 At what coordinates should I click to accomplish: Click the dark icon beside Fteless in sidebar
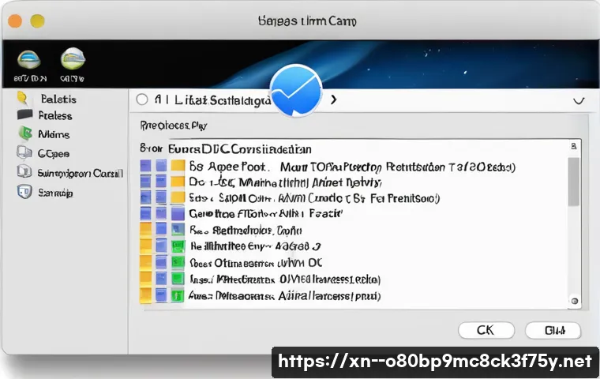pyautogui.click(x=24, y=115)
